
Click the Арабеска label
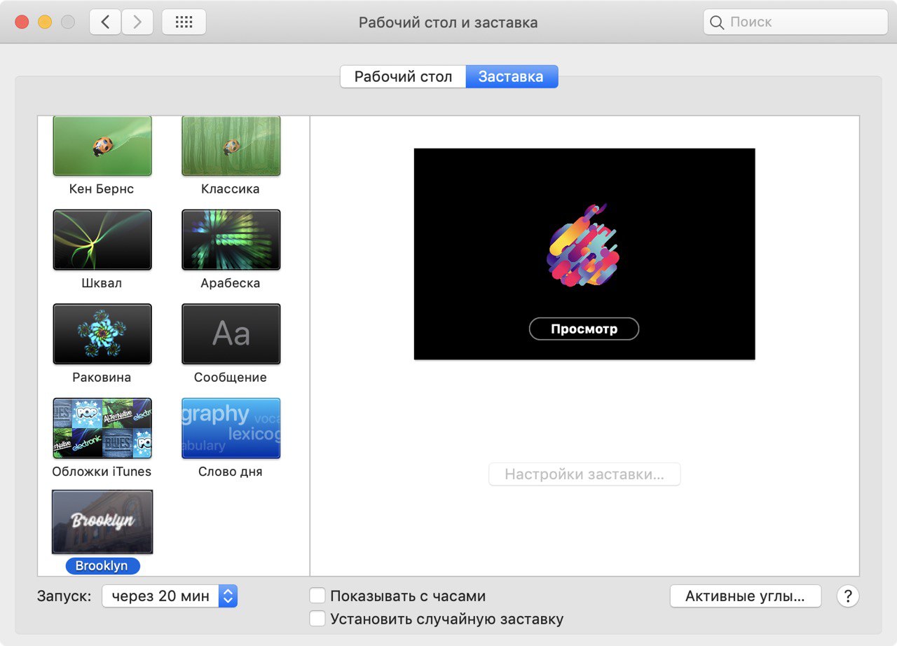pos(231,283)
